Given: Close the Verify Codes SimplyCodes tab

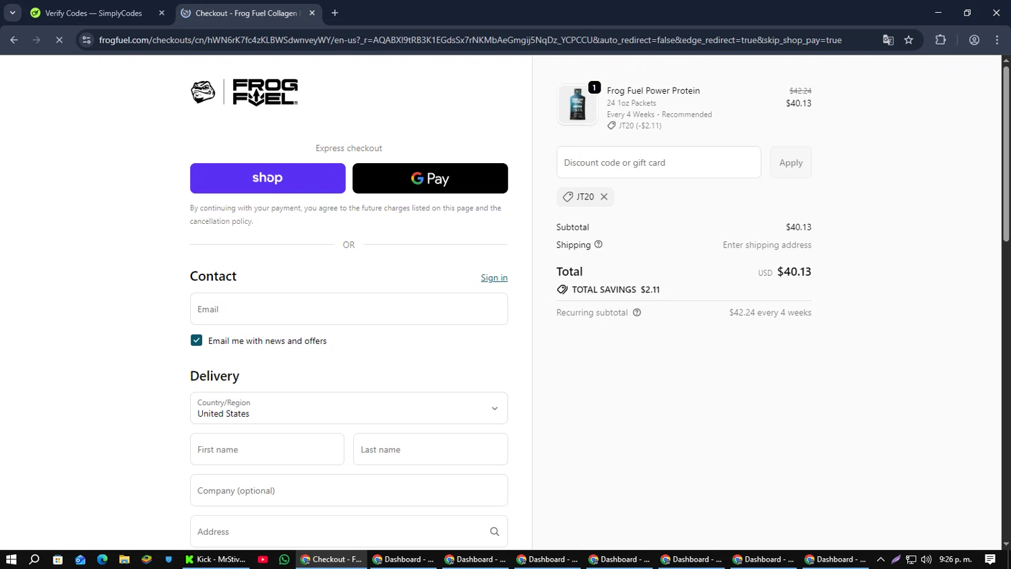Looking at the screenshot, I should tap(162, 13).
